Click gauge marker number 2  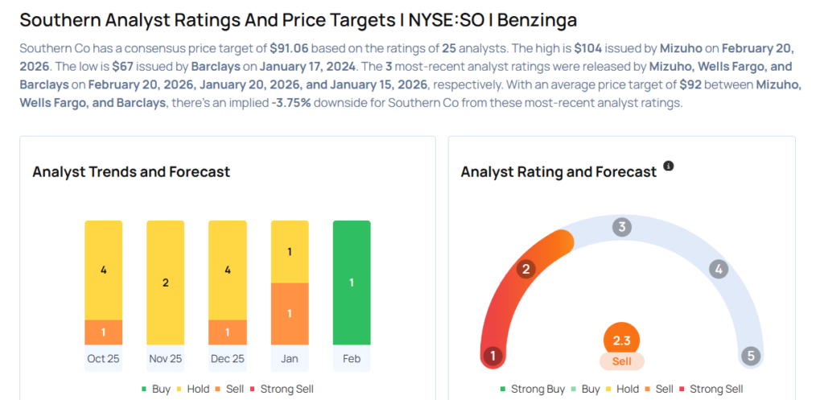(526, 269)
